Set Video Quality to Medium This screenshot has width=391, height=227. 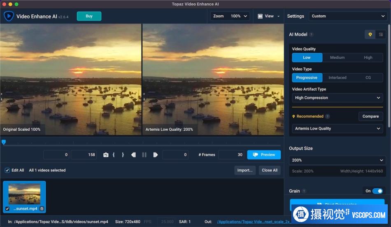(337, 58)
